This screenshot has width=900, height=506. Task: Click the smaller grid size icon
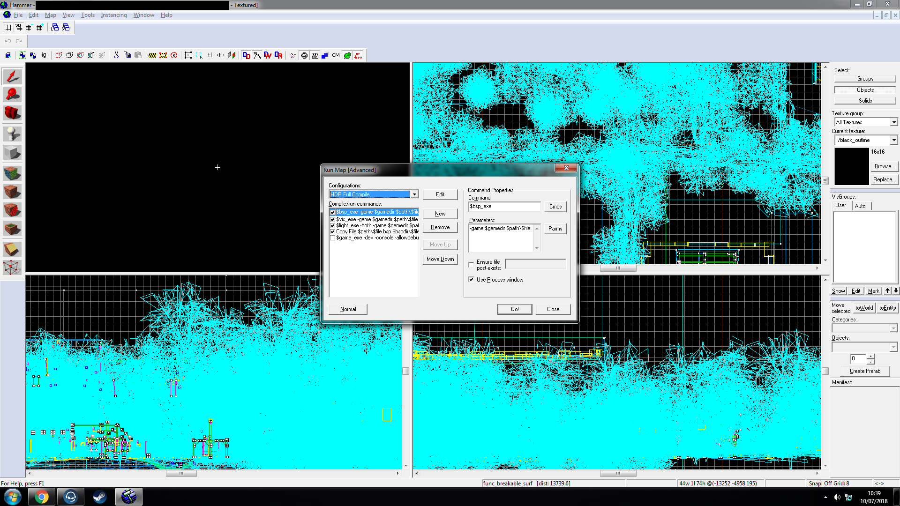(29, 27)
